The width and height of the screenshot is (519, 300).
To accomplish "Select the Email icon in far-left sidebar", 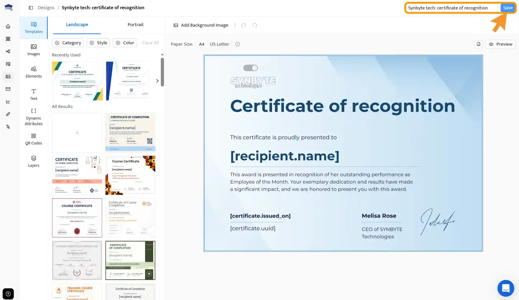I will [x=8, y=89].
